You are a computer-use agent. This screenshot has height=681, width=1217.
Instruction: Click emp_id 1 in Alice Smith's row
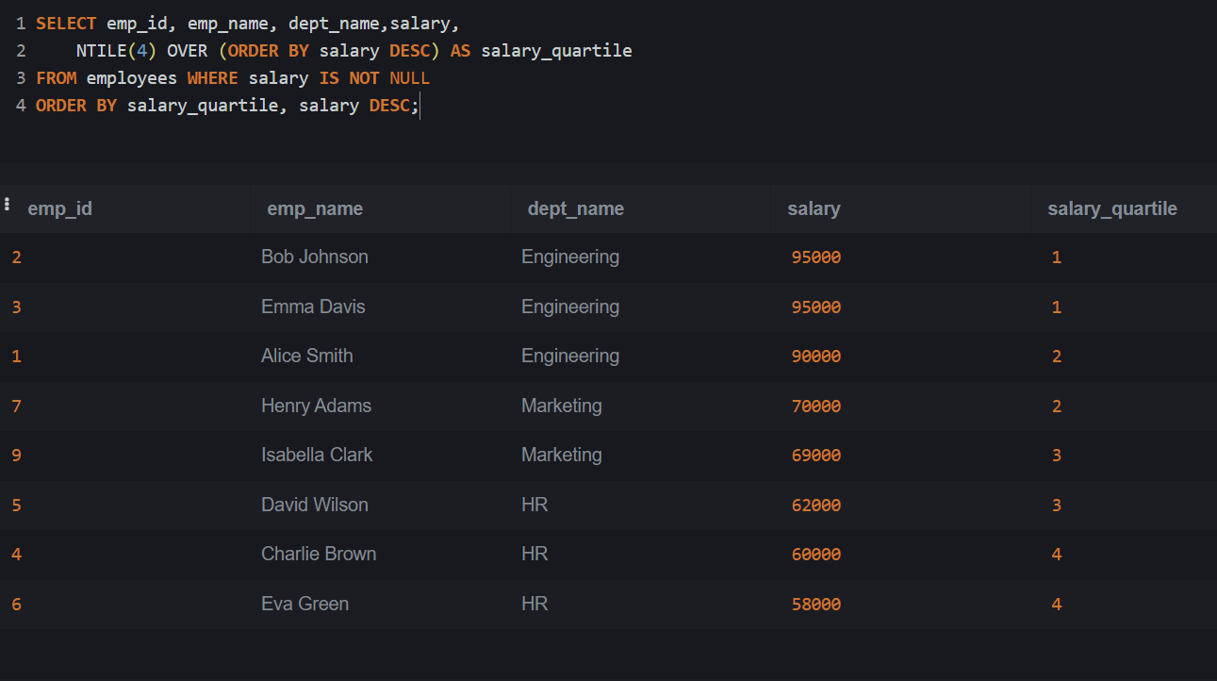17,357
